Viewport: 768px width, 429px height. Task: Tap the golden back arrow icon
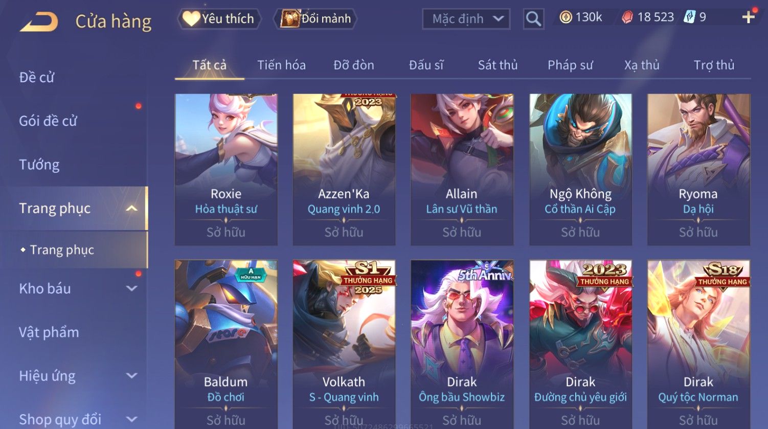[39, 22]
